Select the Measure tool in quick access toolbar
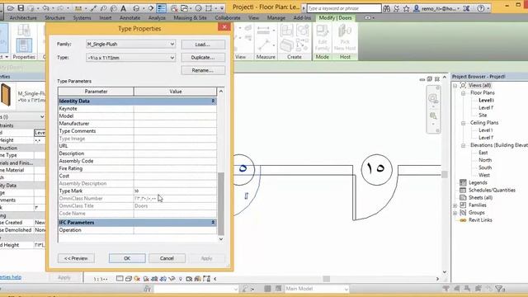 (x=78, y=8)
